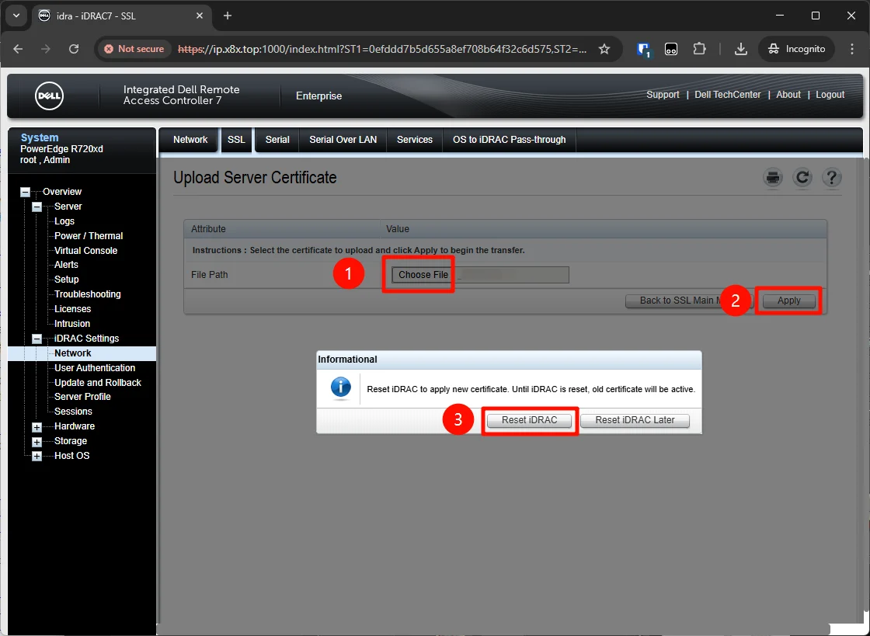Select Network in the navigation tree
This screenshot has width=870, height=636.
pyautogui.click(x=73, y=353)
